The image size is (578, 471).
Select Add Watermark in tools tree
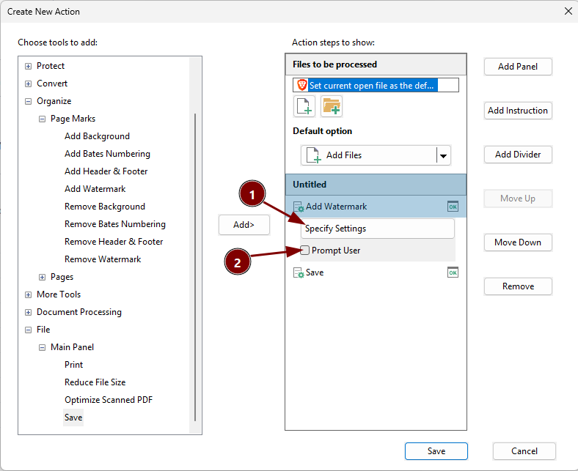95,189
